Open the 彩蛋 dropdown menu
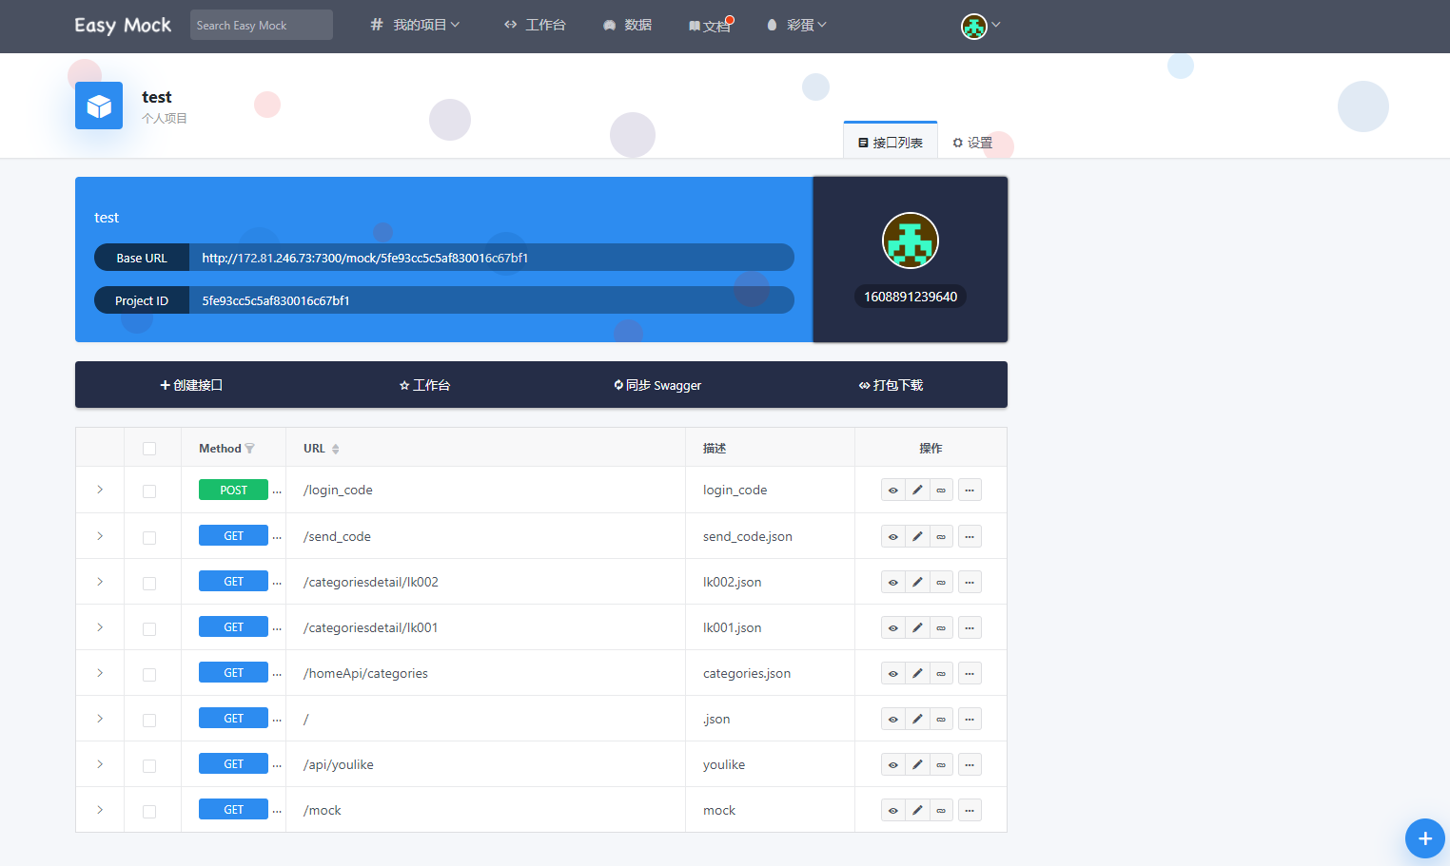 point(797,25)
